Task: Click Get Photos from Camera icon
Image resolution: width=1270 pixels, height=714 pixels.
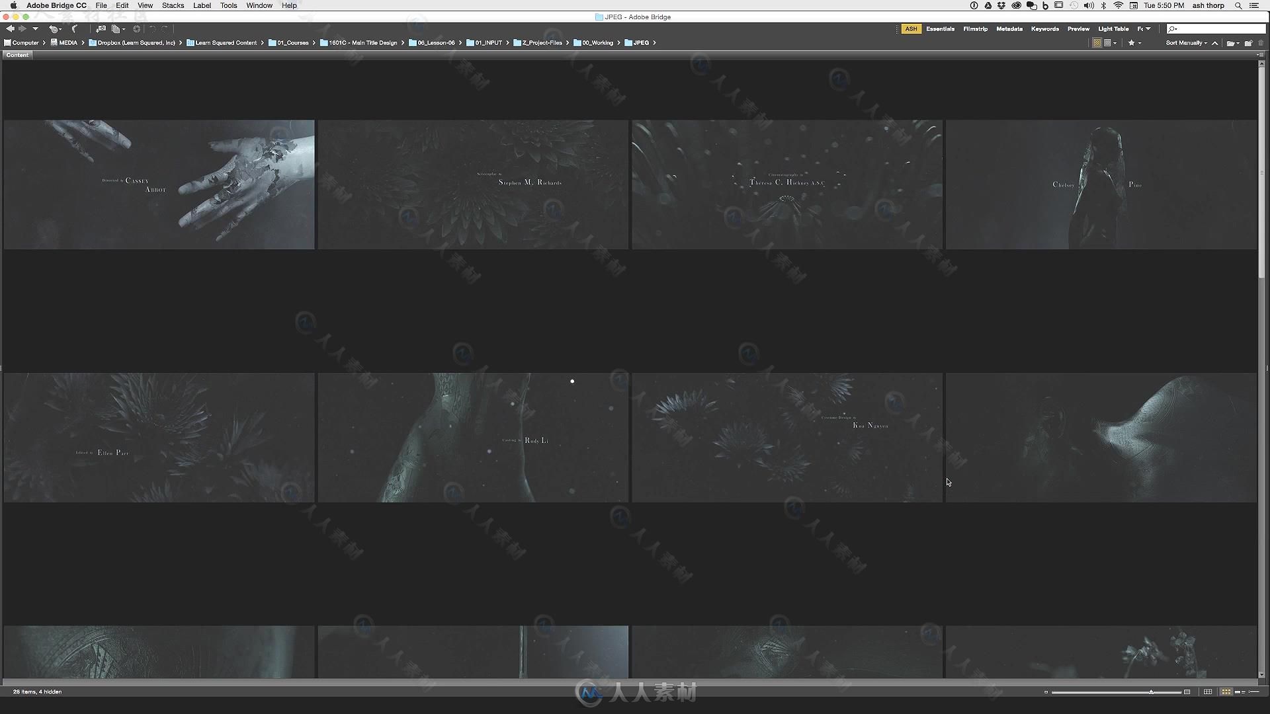Action: pyautogui.click(x=101, y=29)
